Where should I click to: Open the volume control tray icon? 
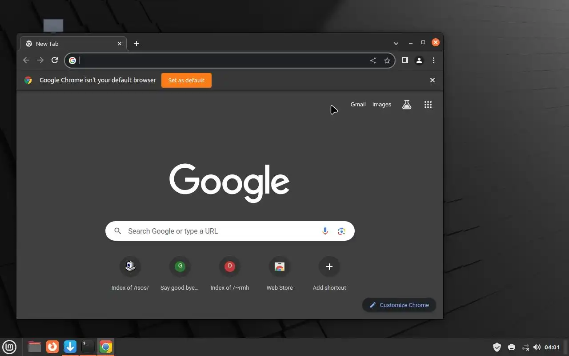[537, 347]
